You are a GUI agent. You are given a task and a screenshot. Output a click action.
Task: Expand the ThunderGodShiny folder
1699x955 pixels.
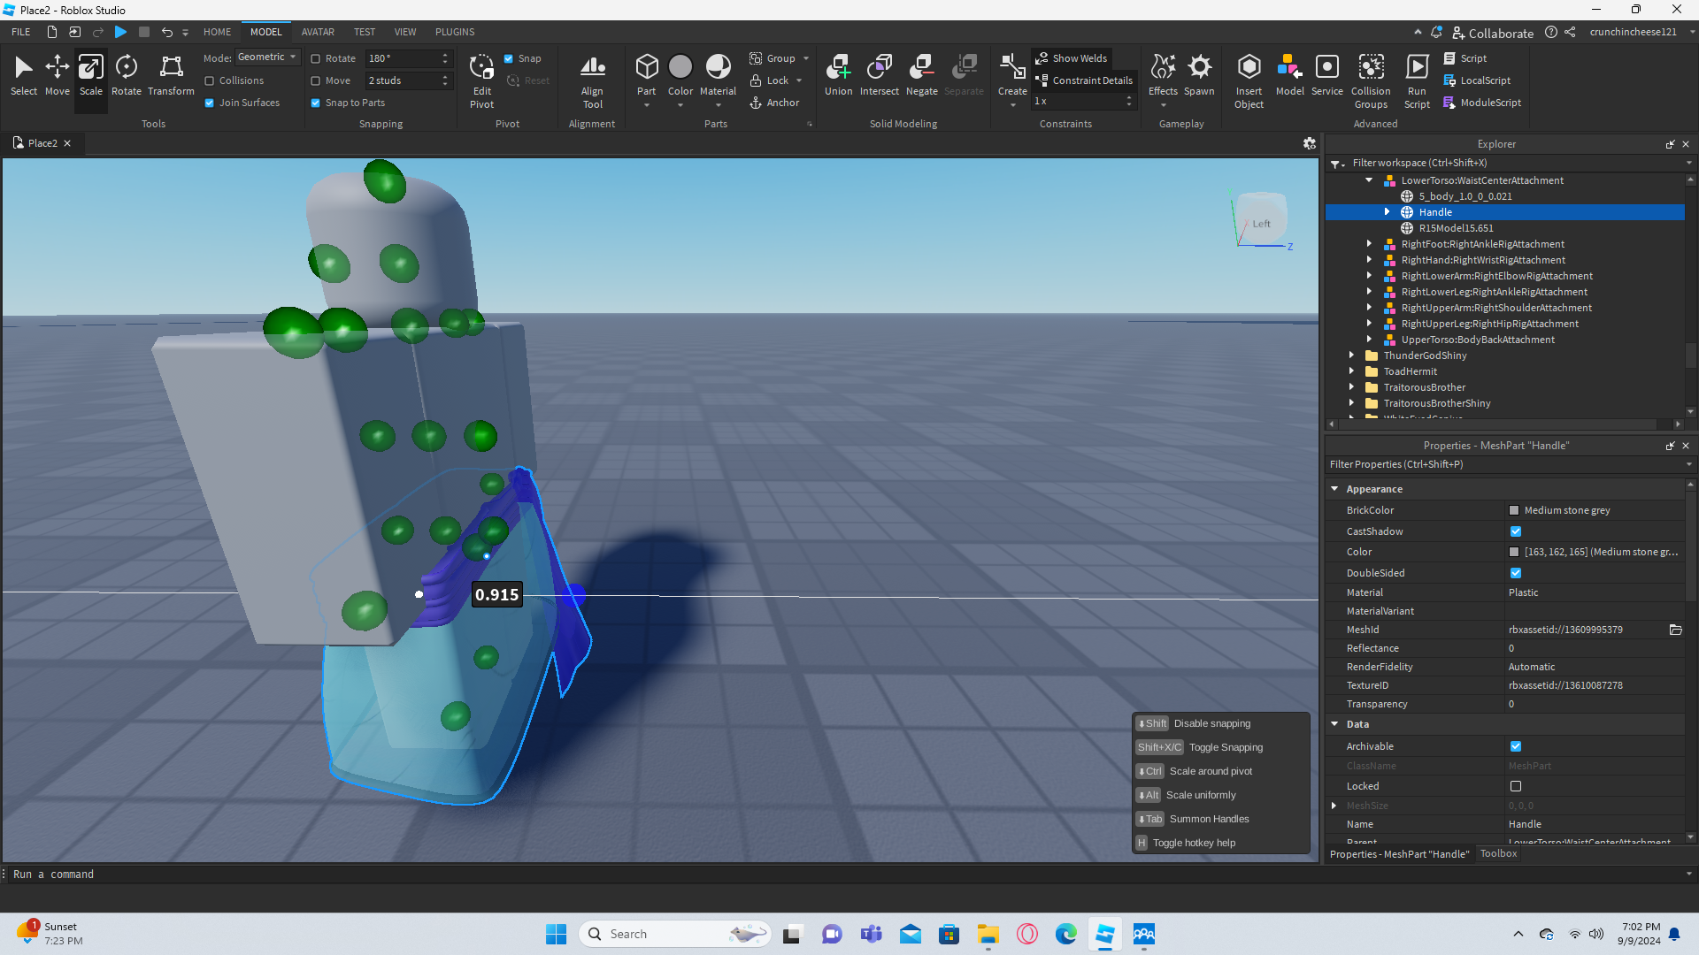[1351, 355]
